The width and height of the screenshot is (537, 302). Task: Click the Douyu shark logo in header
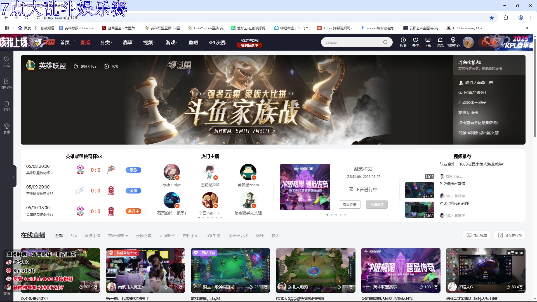(45, 42)
